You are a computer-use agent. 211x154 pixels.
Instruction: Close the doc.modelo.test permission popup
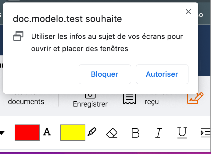point(188,12)
